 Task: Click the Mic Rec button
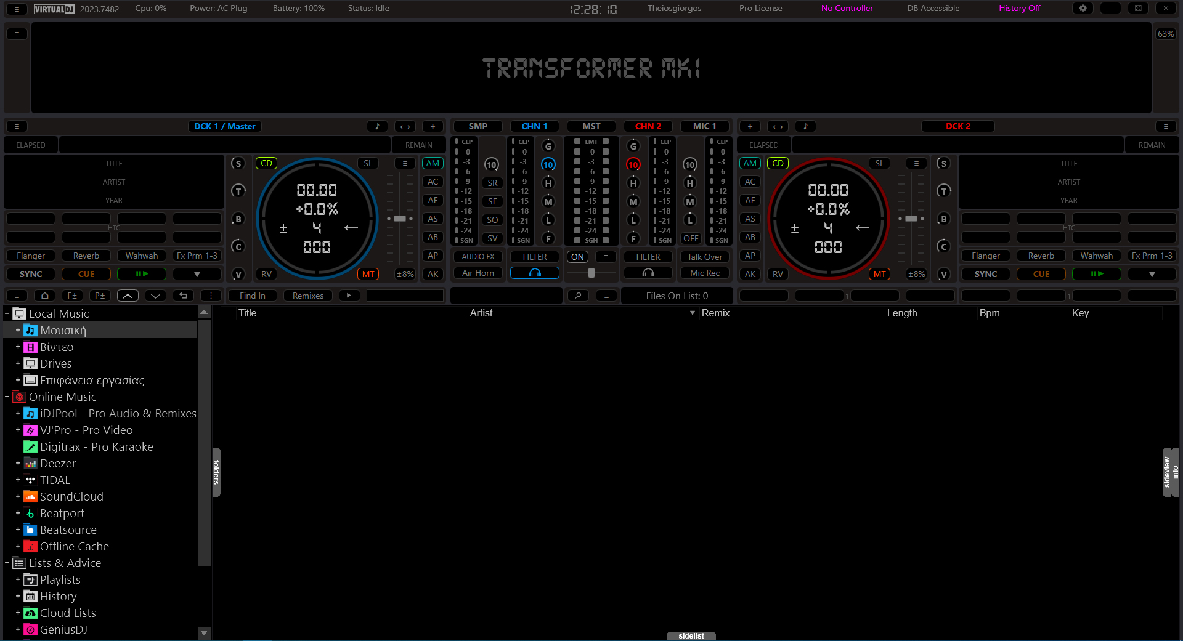coord(704,273)
